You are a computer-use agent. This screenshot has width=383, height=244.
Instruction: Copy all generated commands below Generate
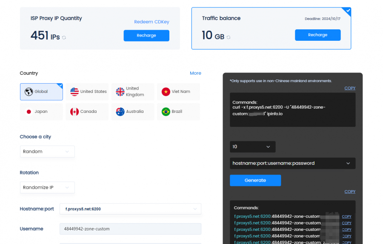pos(350,192)
